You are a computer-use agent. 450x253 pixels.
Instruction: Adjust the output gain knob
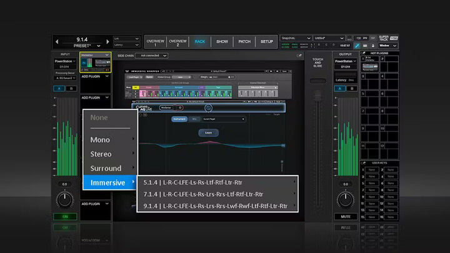[346, 200]
